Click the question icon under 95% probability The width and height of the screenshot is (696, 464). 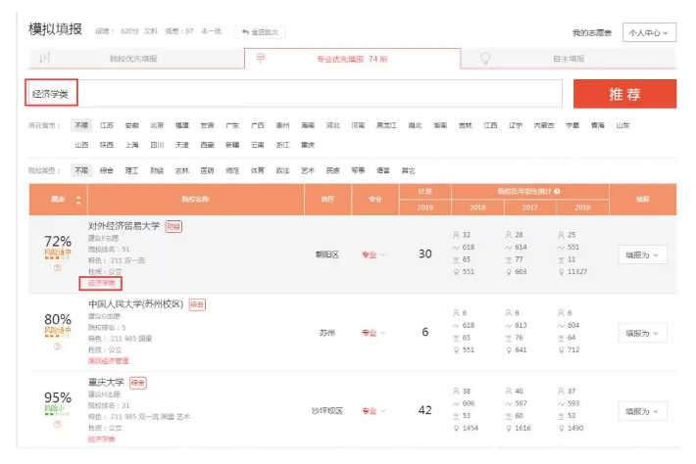[x=58, y=424]
